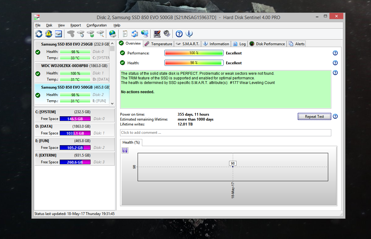Select Samsung SSD 850 EVO 250GB disk
The height and width of the screenshot is (239, 371).
point(72,51)
